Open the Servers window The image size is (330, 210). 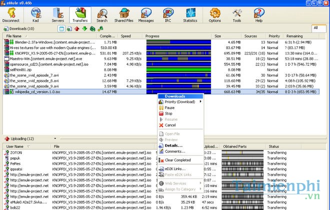point(58,15)
